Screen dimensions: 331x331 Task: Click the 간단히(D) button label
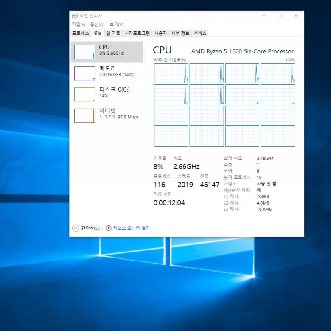click(x=90, y=228)
